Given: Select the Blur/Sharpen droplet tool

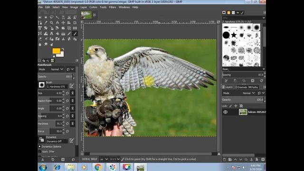Looking at the screenshot, I should coord(40,44).
